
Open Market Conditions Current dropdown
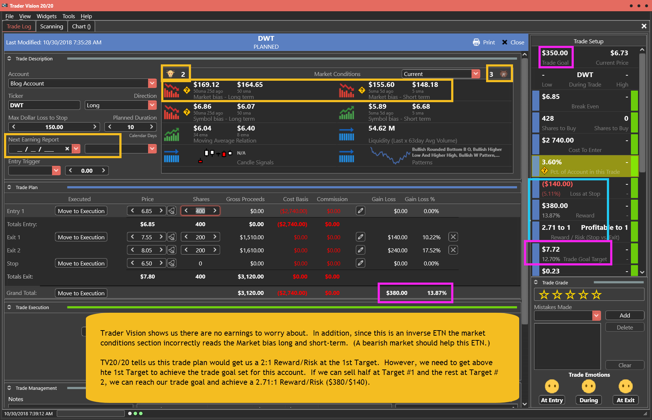476,74
